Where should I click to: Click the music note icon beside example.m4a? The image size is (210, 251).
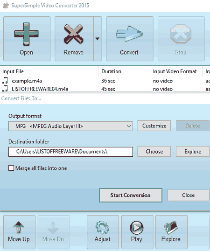pyautogui.click(x=5, y=81)
